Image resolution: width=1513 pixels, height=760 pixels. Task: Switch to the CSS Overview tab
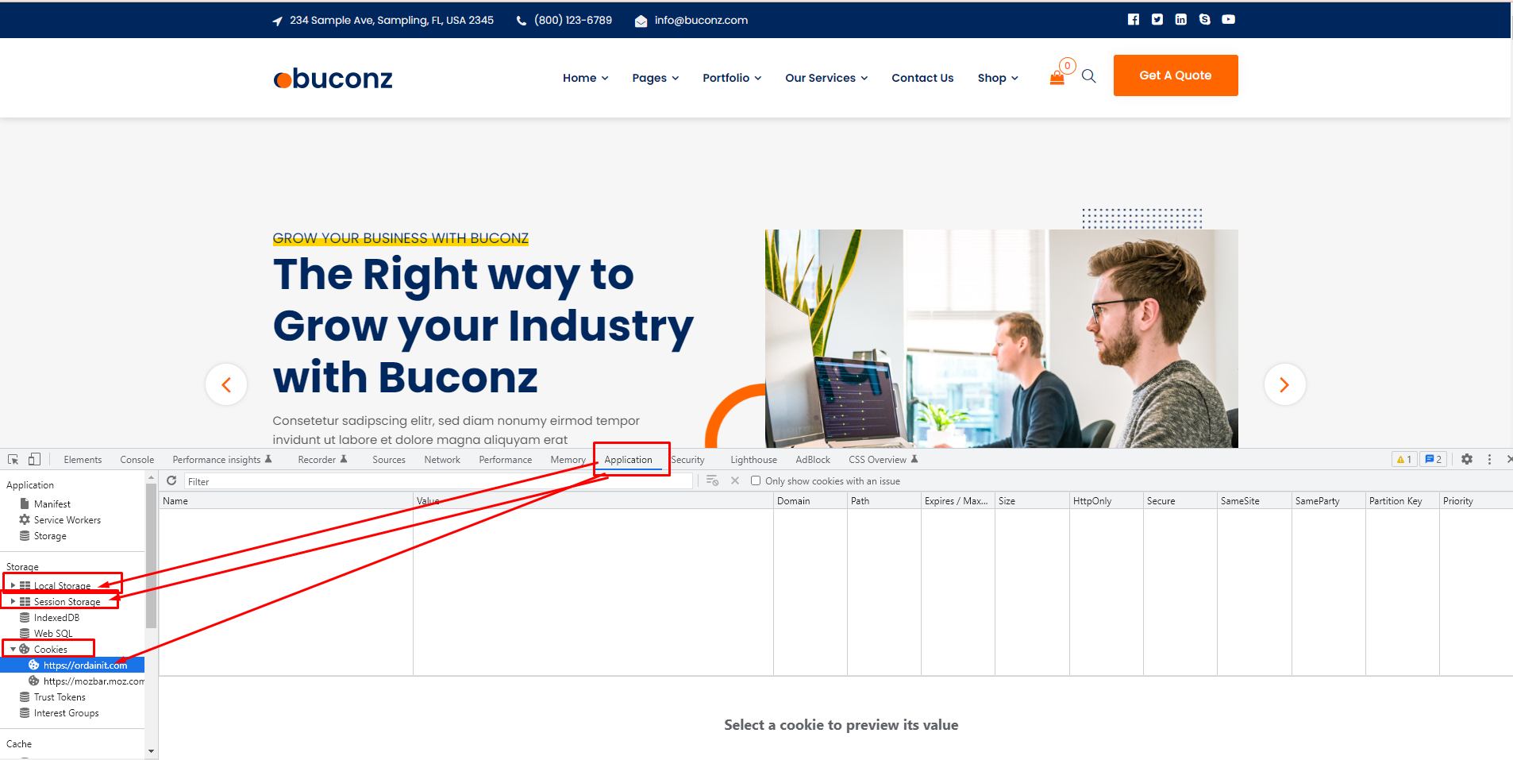[883, 460]
